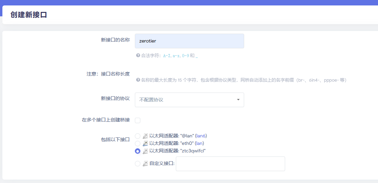The width and height of the screenshot is (378, 183).
Task: Click the ethernet adapter icon for "@lan"
Action: click(145, 136)
